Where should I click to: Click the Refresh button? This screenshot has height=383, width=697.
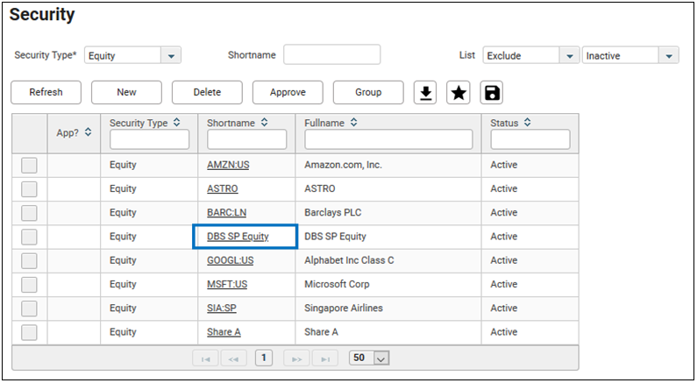(x=46, y=92)
